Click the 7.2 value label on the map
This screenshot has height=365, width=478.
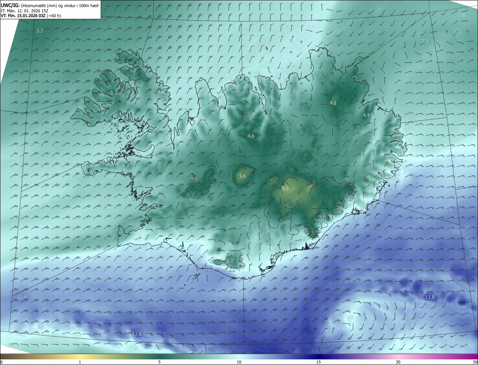point(425,41)
